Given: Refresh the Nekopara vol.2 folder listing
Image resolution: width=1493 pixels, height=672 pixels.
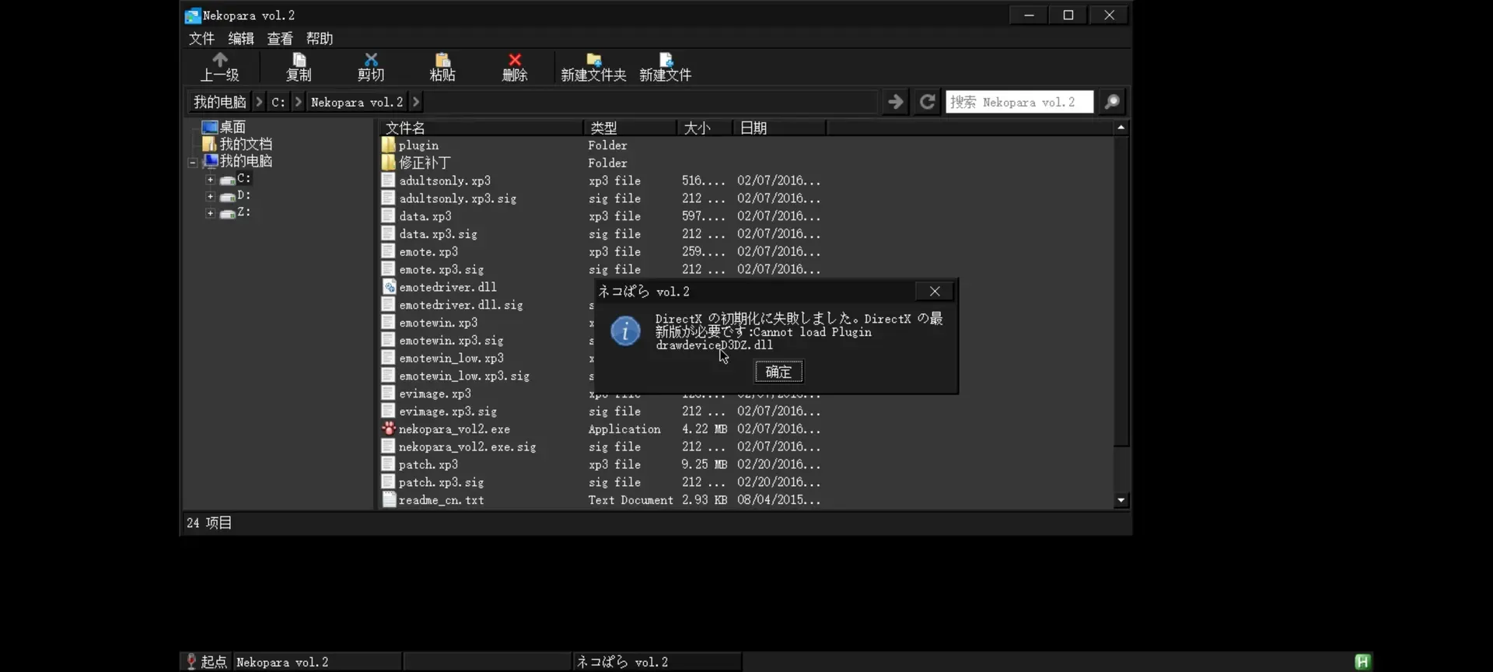Looking at the screenshot, I should click(927, 102).
